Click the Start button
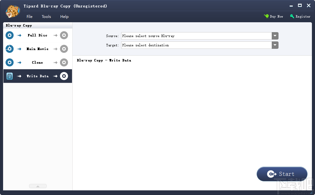 [x=282, y=174]
